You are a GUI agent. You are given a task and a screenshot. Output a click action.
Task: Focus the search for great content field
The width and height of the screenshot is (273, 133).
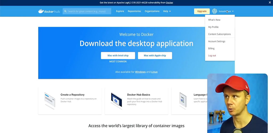[87, 11]
